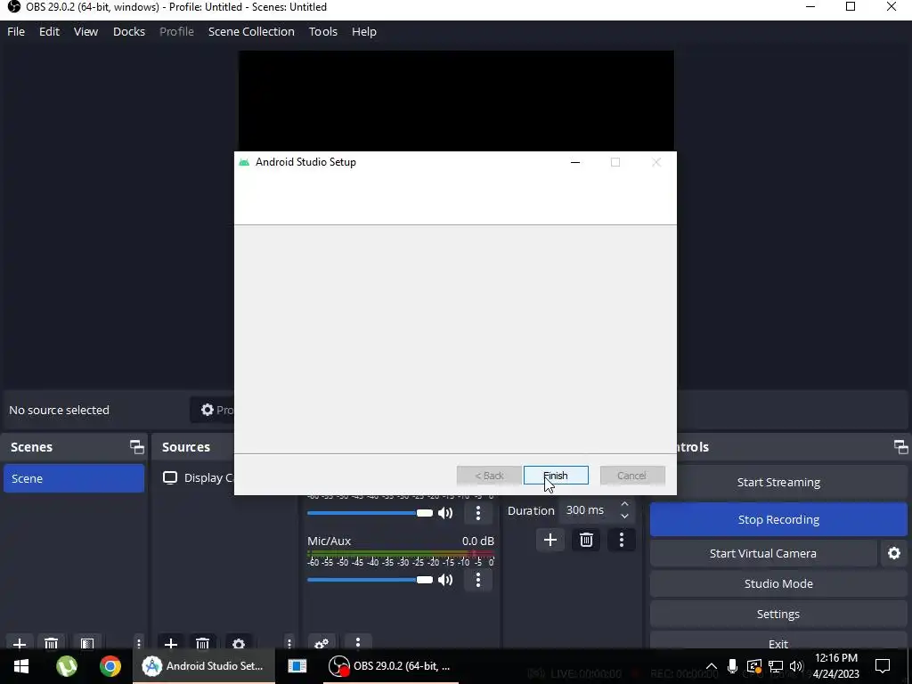Open the Help menu
The width and height of the screenshot is (912, 684).
pyautogui.click(x=364, y=31)
